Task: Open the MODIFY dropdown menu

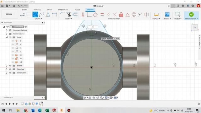Action: click(x=68, y=19)
